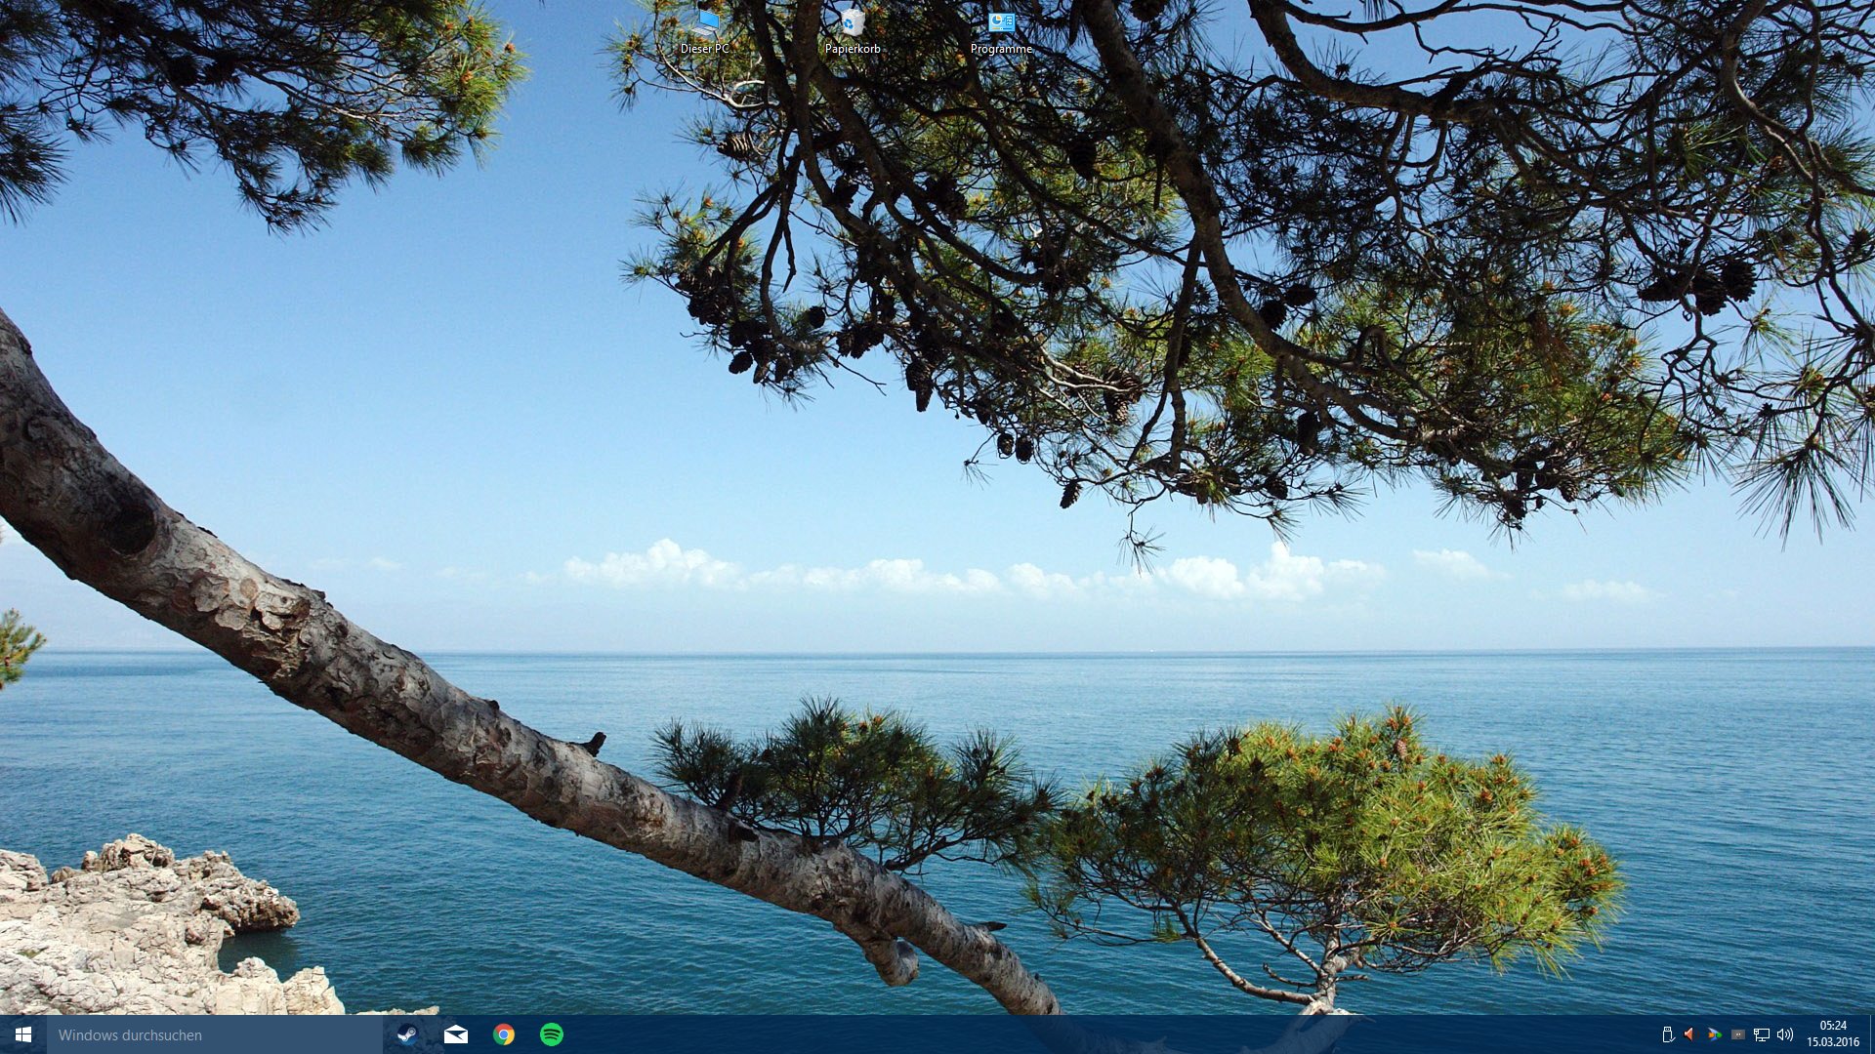
Task: Click the Programme label text
Action: point(1001,49)
